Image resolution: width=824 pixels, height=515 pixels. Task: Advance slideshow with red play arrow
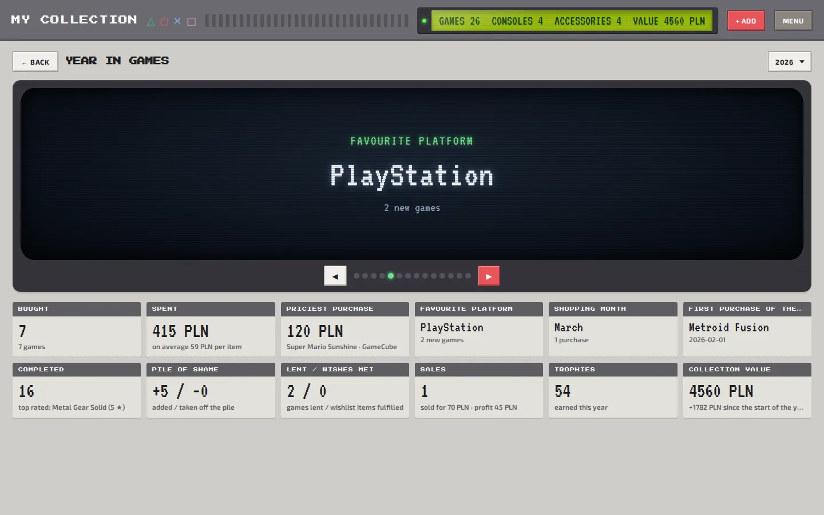[x=489, y=276]
